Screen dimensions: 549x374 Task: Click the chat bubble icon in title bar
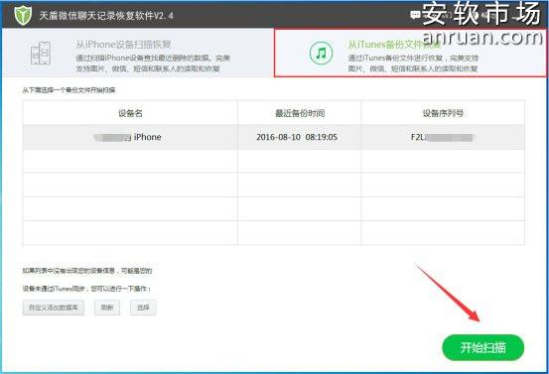tap(415, 15)
